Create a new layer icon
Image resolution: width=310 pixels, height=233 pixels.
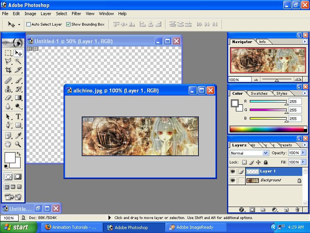(286, 210)
